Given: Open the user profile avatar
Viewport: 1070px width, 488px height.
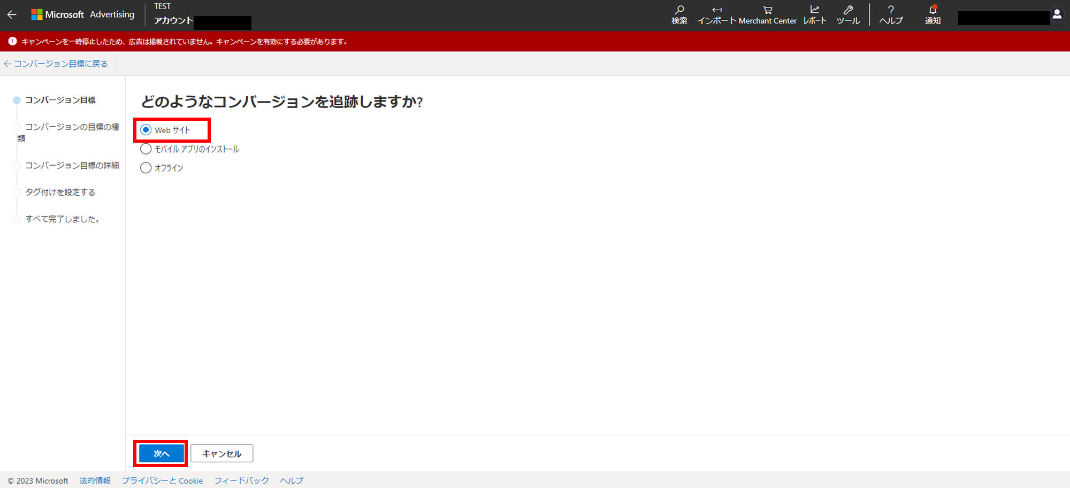Looking at the screenshot, I should coord(1057,15).
